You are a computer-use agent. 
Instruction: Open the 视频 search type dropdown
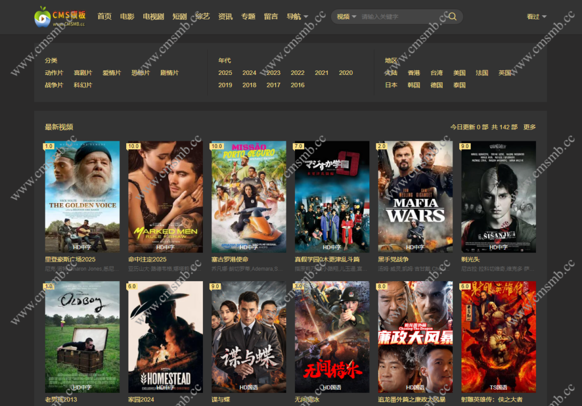pos(346,16)
